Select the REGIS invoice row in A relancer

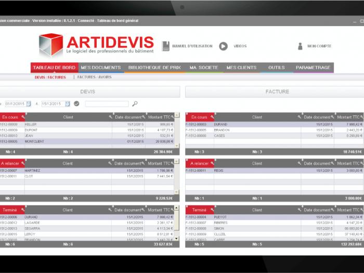[x=260, y=170]
